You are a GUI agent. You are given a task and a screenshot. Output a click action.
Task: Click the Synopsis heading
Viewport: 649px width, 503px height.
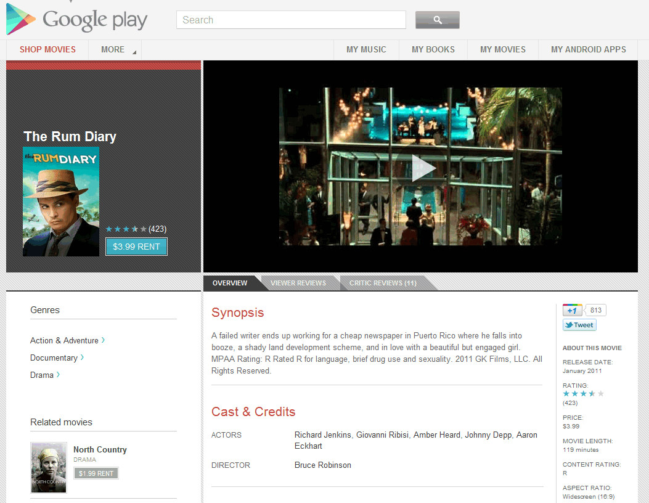(237, 313)
